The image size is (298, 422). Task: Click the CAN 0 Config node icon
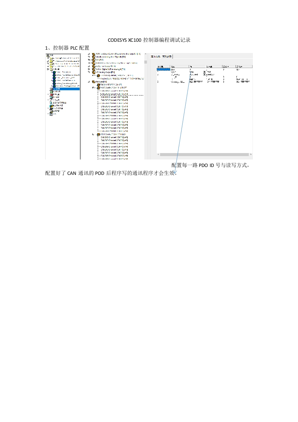pos(98,88)
